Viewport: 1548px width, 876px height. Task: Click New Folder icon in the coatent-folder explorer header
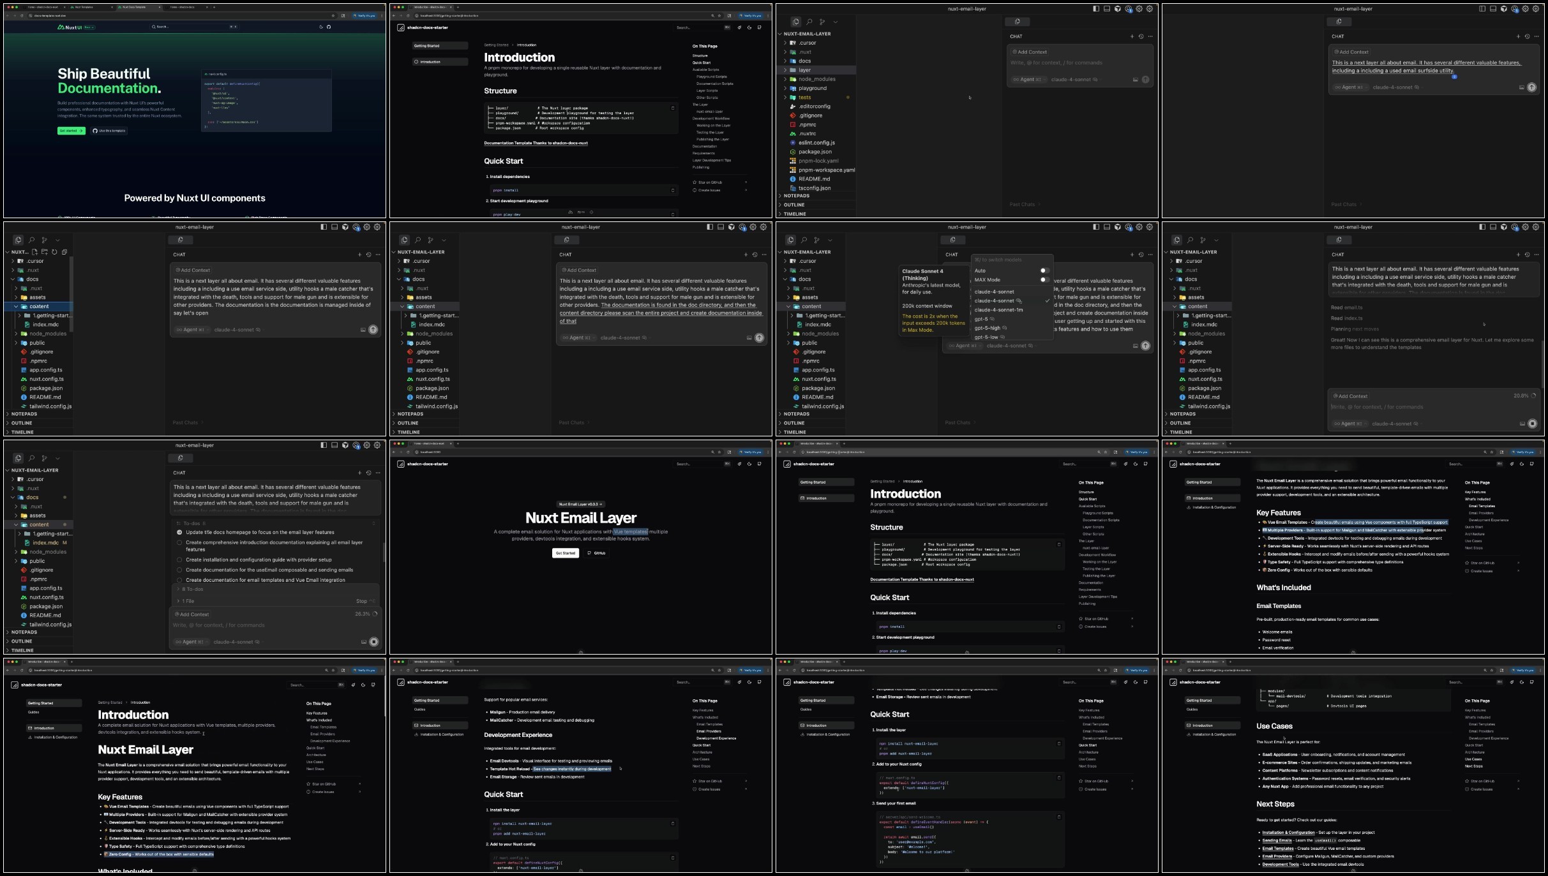[45, 252]
